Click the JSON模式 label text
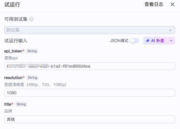The image size is (180, 129). pyautogui.click(x=119, y=41)
